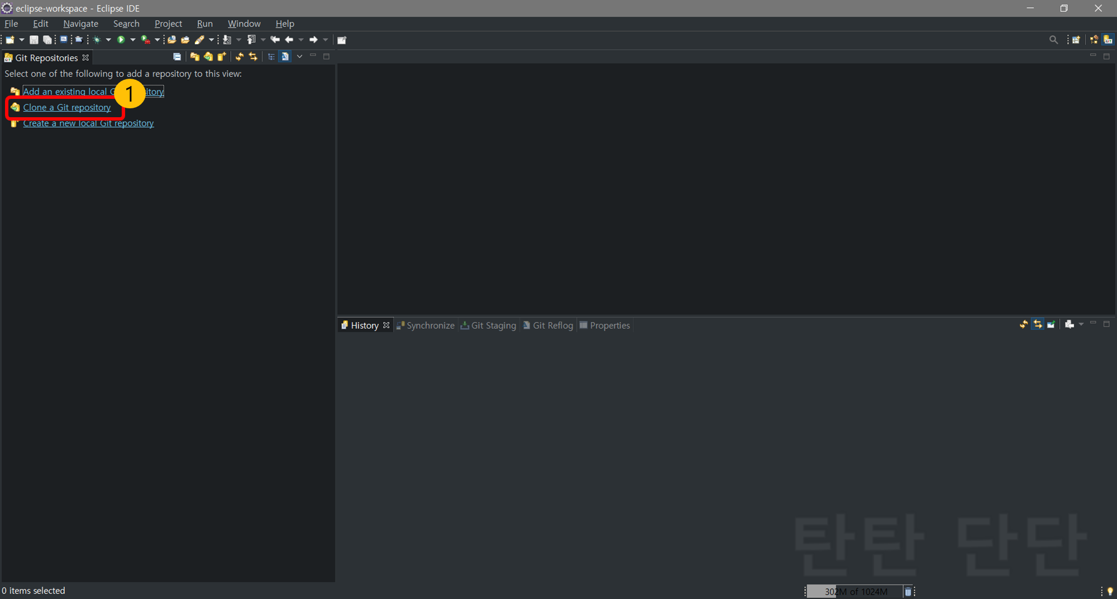Maximize the History view panel
The width and height of the screenshot is (1117, 599).
click(x=1106, y=324)
